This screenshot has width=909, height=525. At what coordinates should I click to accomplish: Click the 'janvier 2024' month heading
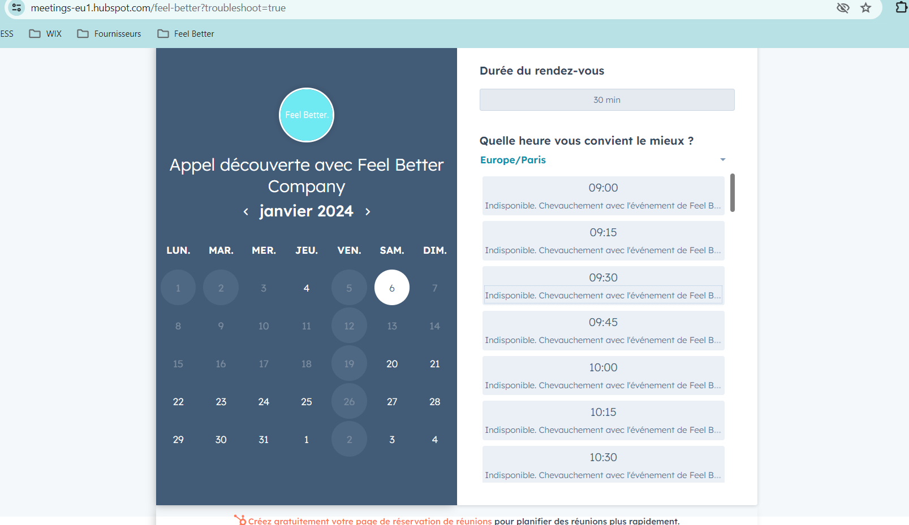pos(307,211)
